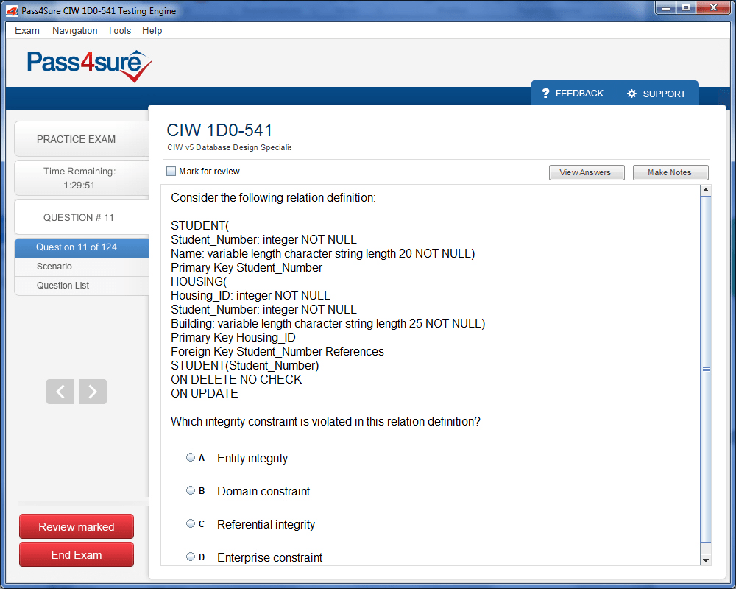Click the 'Referential integrity' answer text

[266, 525]
